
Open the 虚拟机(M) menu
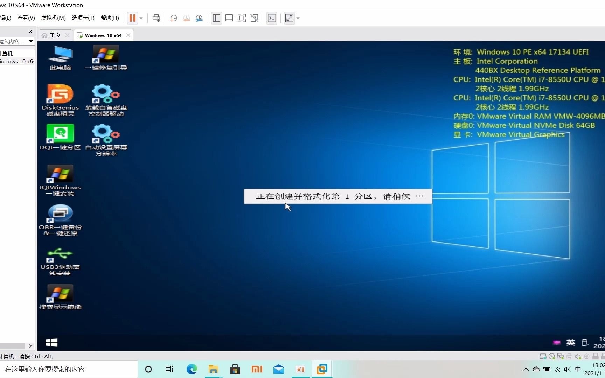(x=53, y=18)
